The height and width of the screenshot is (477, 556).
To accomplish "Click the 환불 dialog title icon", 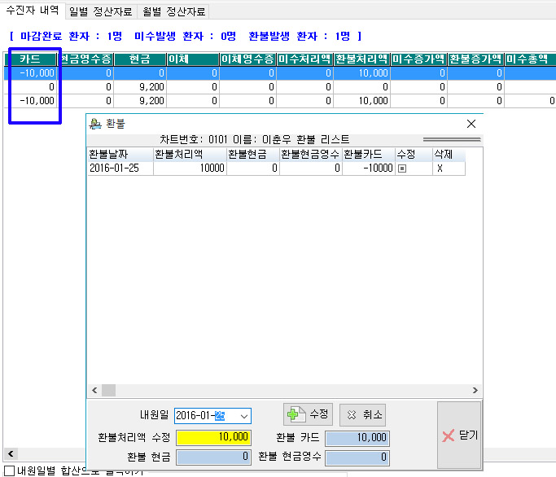I will 96,124.
